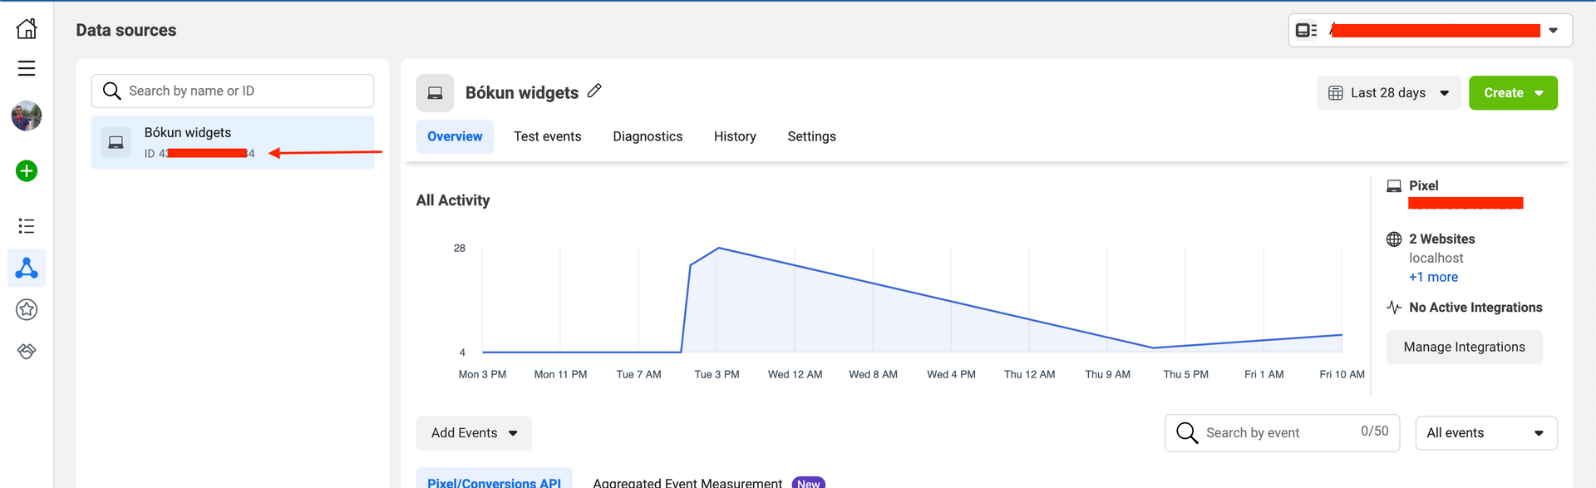Click the user profile avatar

27,116
